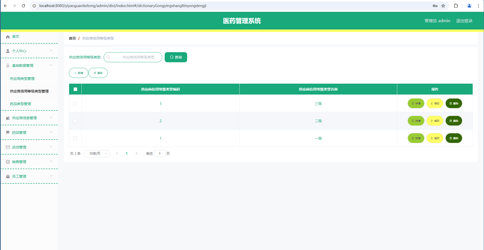The width and height of the screenshot is (484, 250).
Task: Click the icon next to 供应商信息管理
Action: [x=8, y=118]
